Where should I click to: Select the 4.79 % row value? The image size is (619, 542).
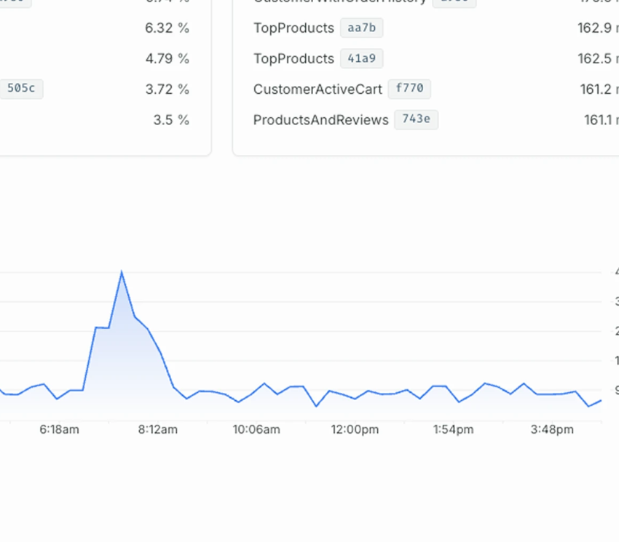167,59
